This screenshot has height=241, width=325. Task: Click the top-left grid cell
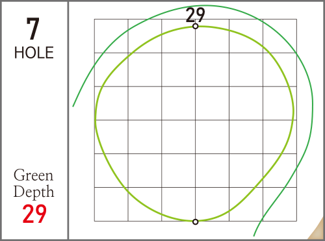[x=111, y=36]
